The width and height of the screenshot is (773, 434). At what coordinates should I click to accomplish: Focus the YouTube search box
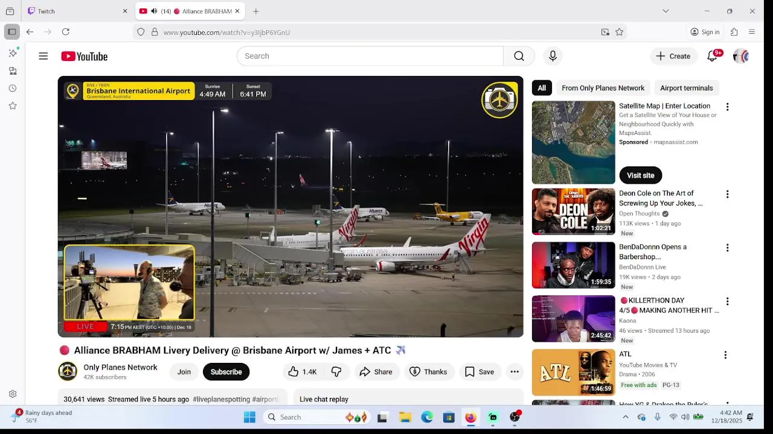370,56
